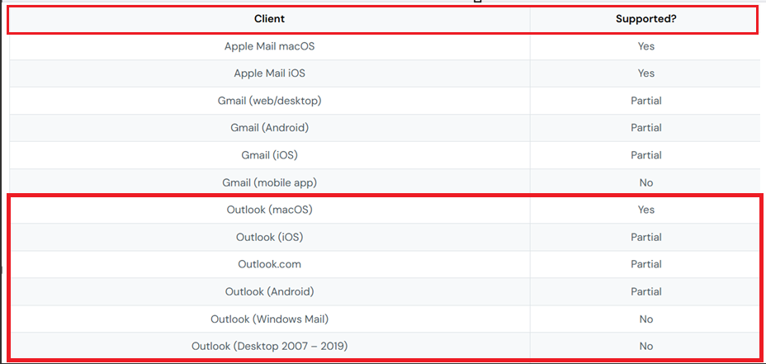
Task: Click the 'Gmail (Android)' cell
Action: (x=270, y=127)
